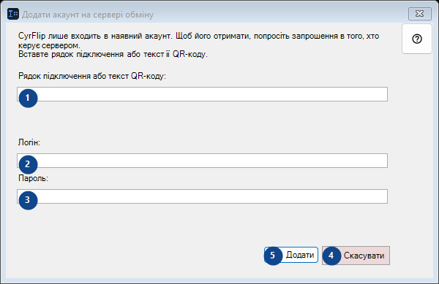This screenshot has width=439, height=284.
Task: Click into the Логін input field
Action: [x=202, y=161]
